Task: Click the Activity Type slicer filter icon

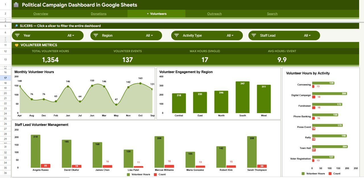Action: pyautogui.click(x=177, y=36)
